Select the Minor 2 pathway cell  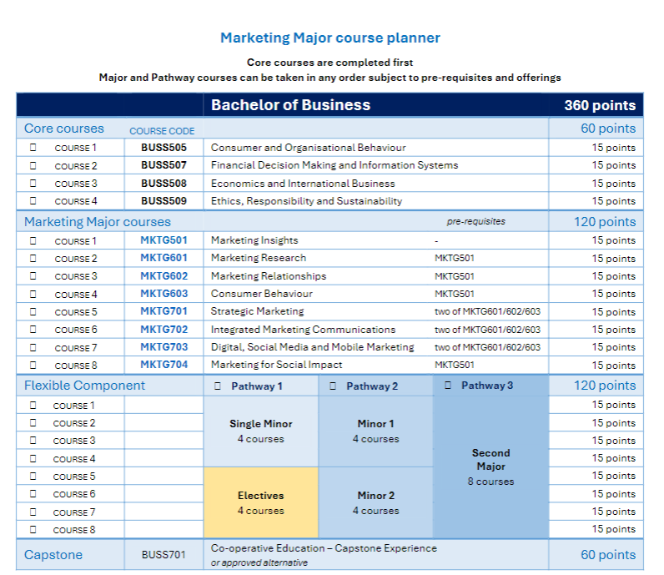(x=375, y=502)
